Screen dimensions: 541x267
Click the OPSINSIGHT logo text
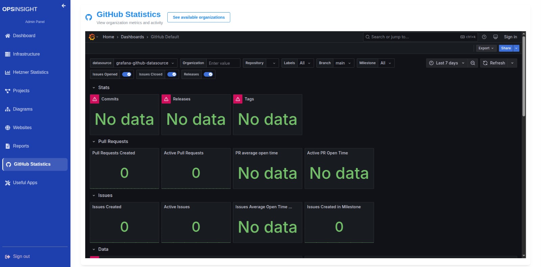(x=20, y=9)
